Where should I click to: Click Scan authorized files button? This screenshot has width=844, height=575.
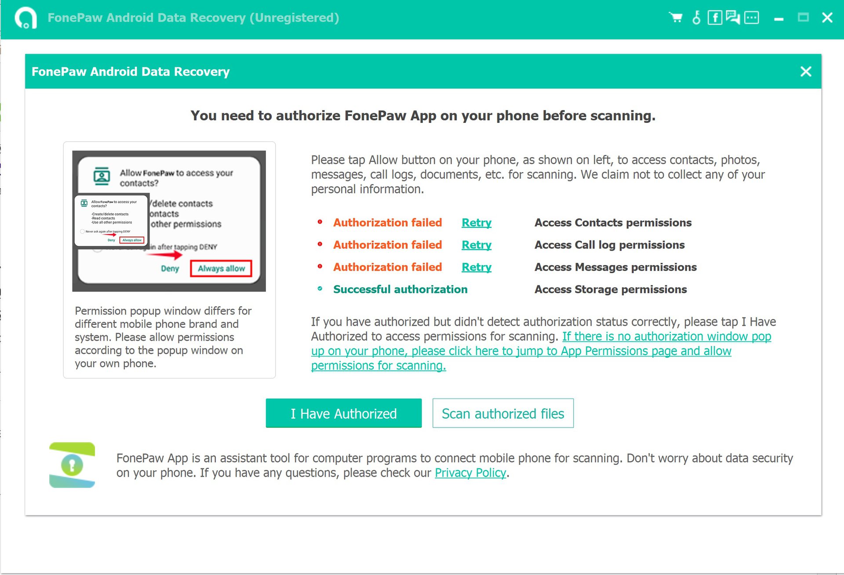[503, 412]
